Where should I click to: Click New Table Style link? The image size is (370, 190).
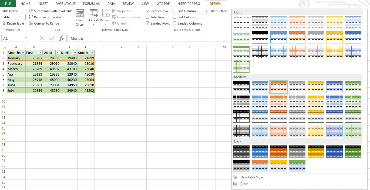click(252, 177)
